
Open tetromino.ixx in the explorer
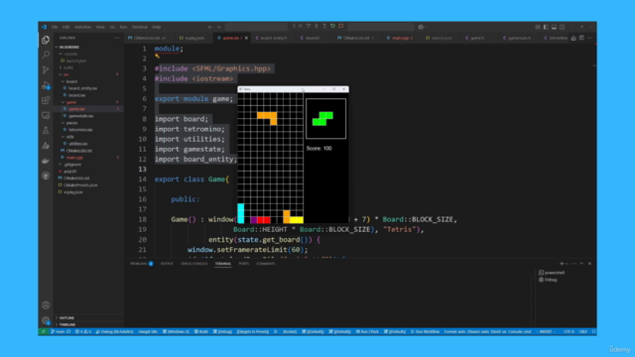click(x=80, y=130)
